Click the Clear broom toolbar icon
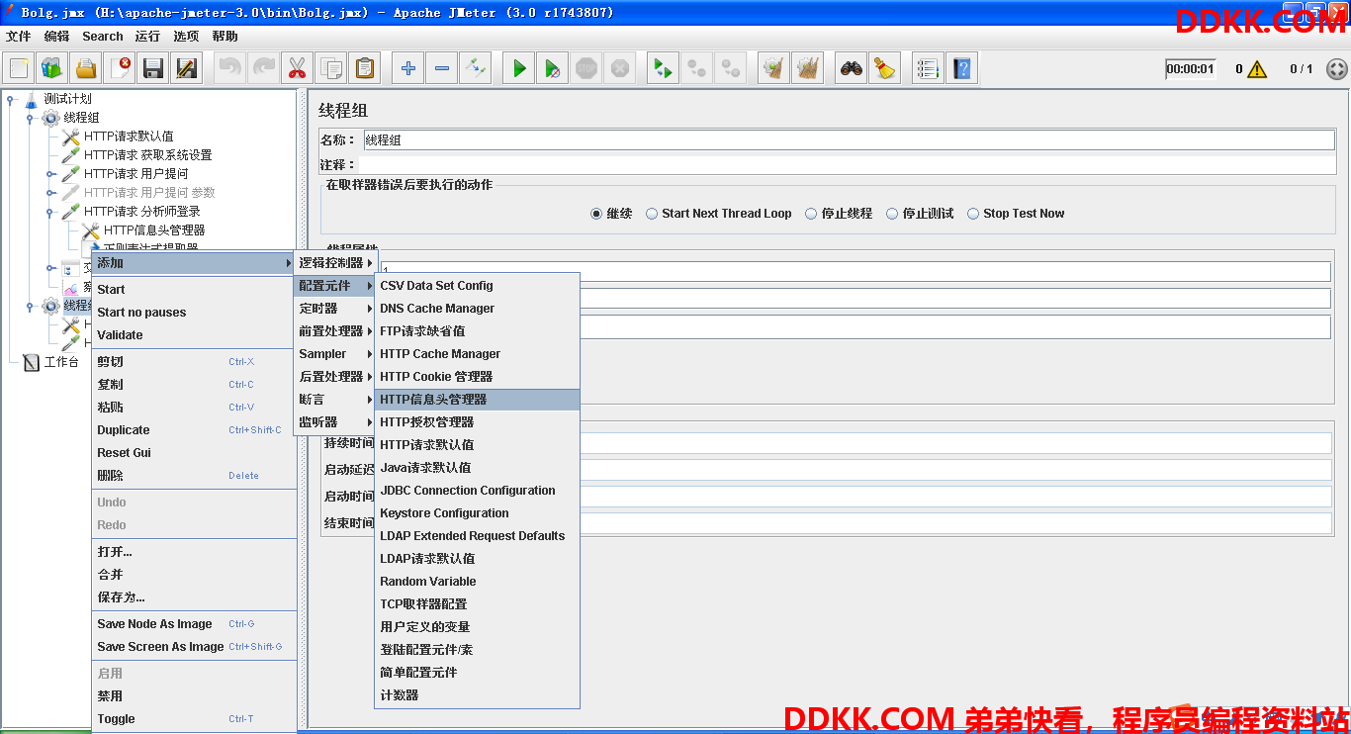 tap(774, 68)
